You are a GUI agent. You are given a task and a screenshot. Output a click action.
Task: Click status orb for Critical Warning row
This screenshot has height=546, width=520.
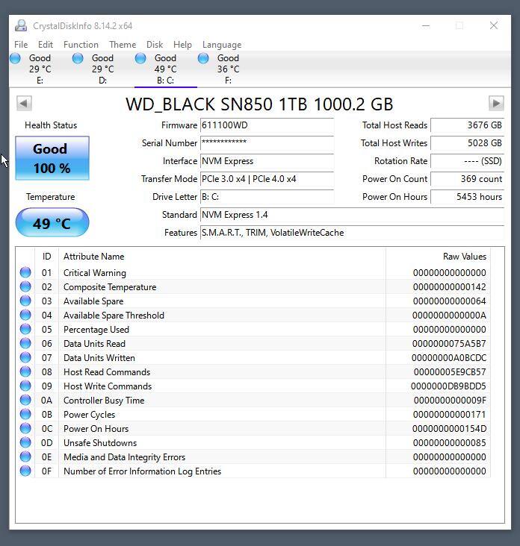click(25, 273)
